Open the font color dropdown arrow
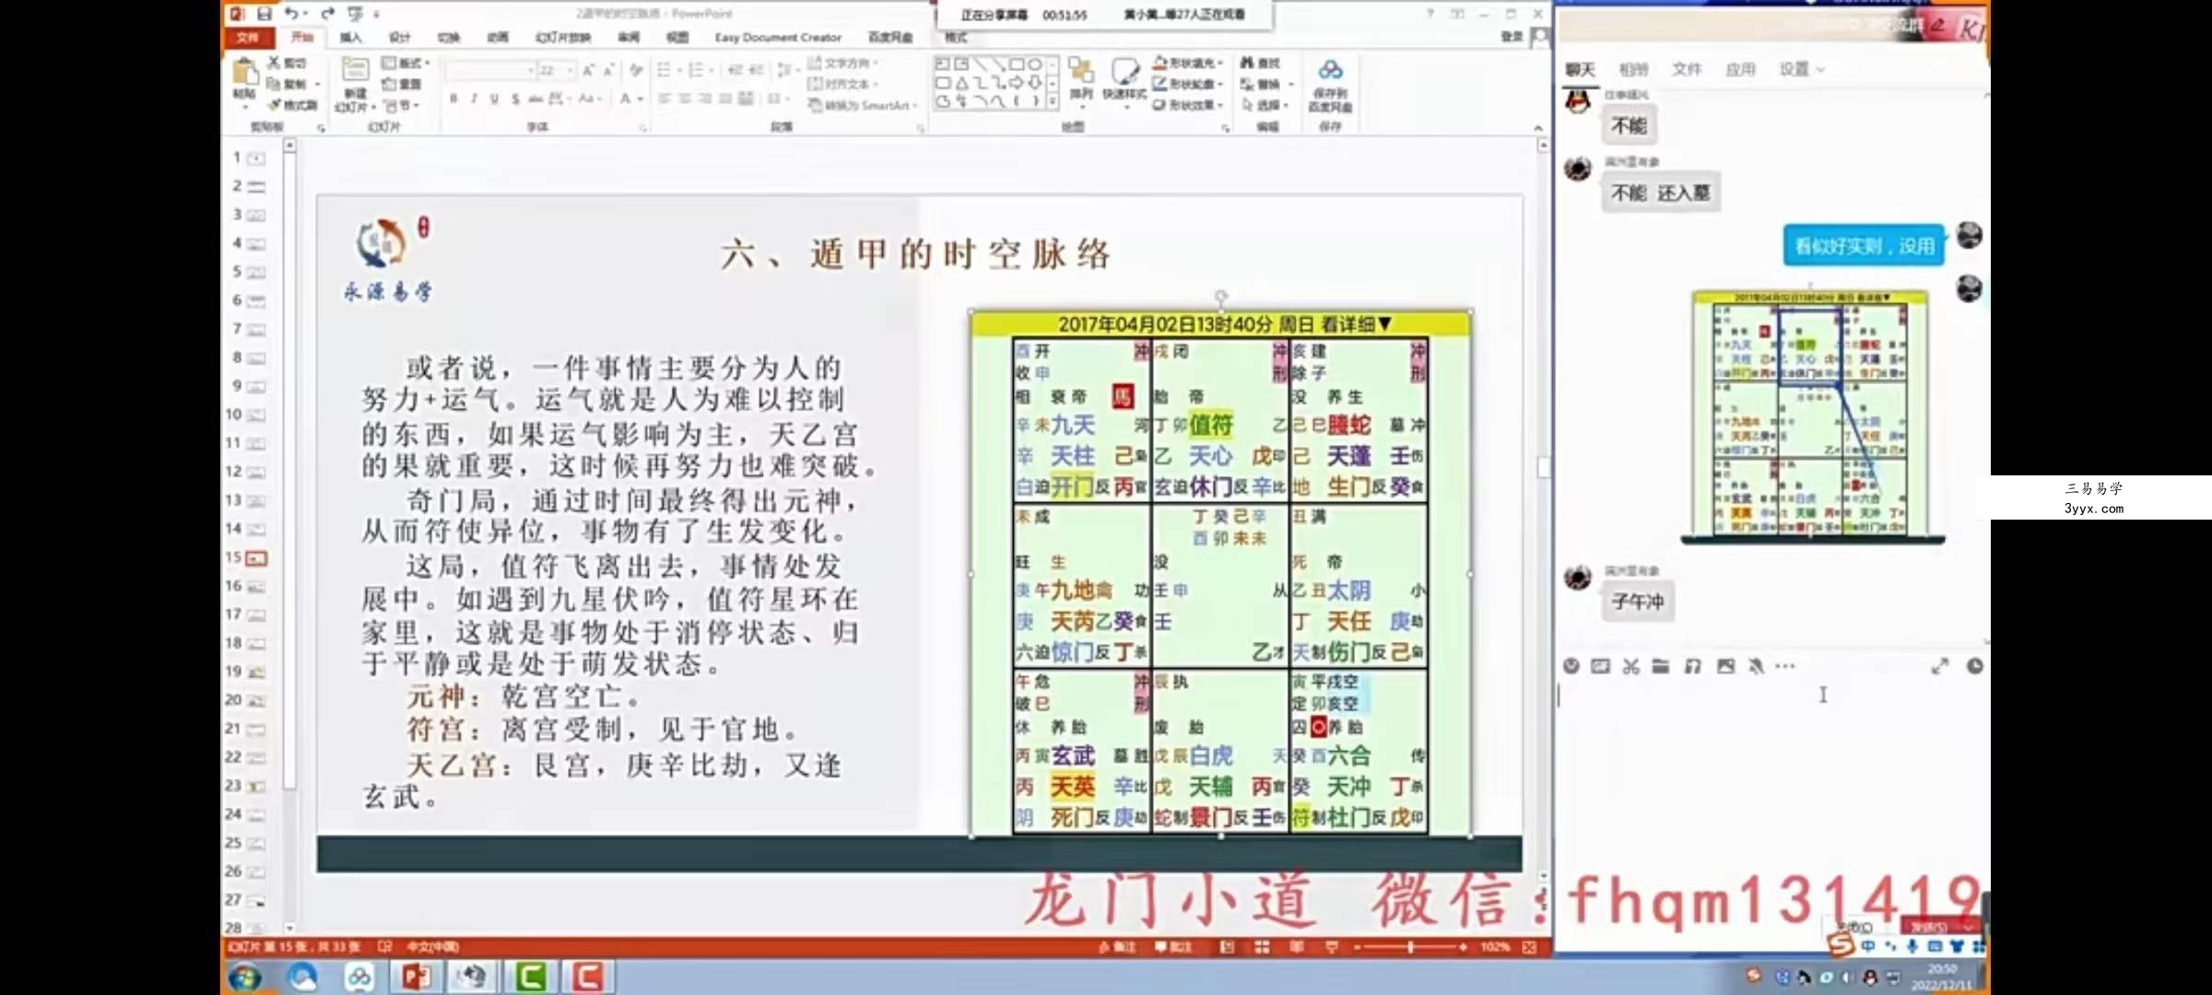 [641, 99]
